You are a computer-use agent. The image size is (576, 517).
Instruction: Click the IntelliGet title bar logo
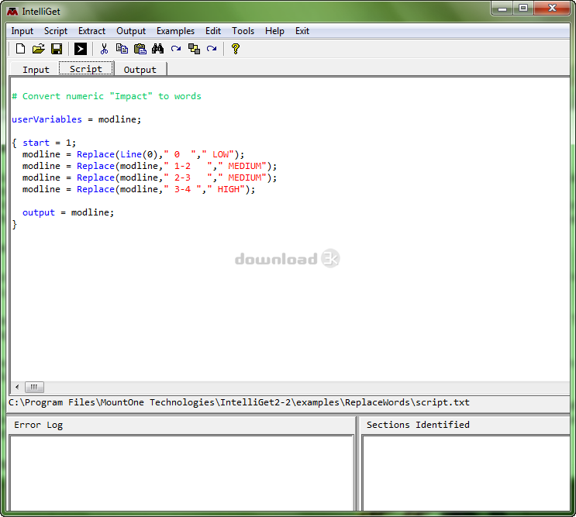(x=12, y=12)
